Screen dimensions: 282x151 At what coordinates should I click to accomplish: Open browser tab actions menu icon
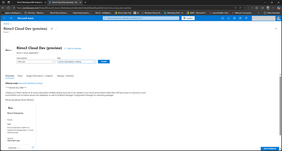pyautogui.click(x=9, y=2)
